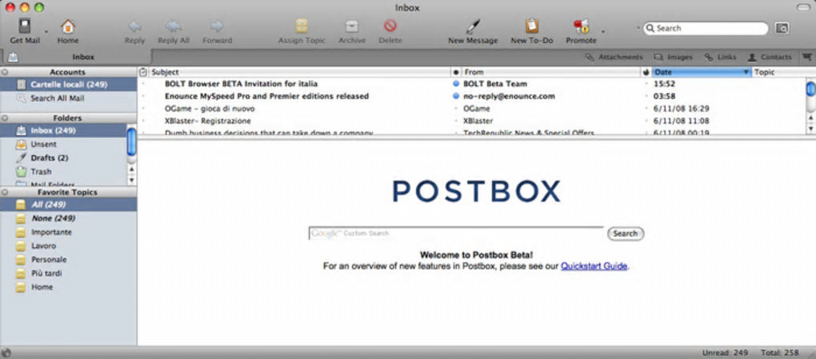Click the Promote toolbar icon
This screenshot has width=816, height=359.
pyautogui.click(x=581, y=26)
